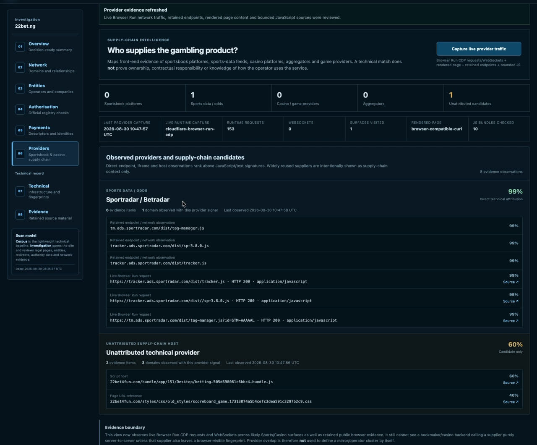Click the Runtime requests value 153

tap(230, 129)
